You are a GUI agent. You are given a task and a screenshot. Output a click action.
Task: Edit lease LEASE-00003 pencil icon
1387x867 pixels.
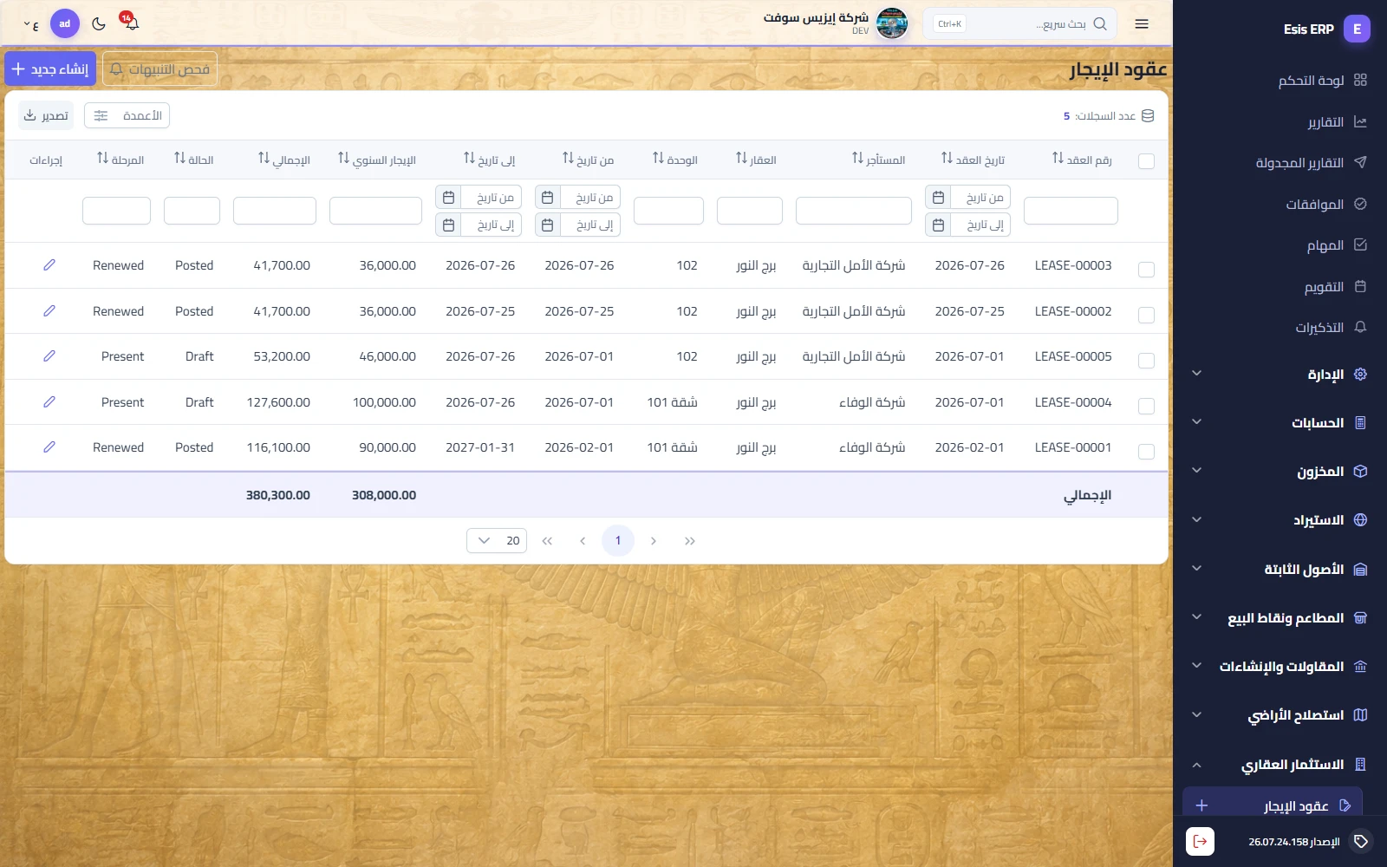pyautogui.click(x=49, y=265)
